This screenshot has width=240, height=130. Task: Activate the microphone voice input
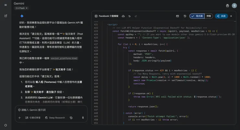(x=83, y=118)
